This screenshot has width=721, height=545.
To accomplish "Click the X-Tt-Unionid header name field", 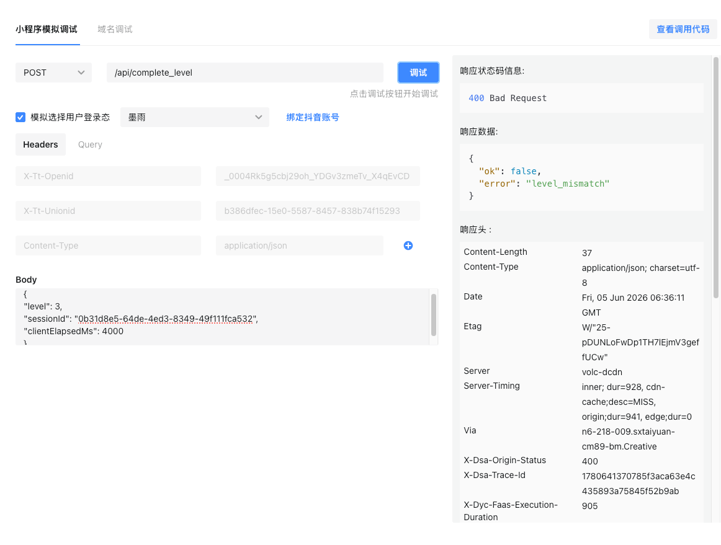I will 108,211.
